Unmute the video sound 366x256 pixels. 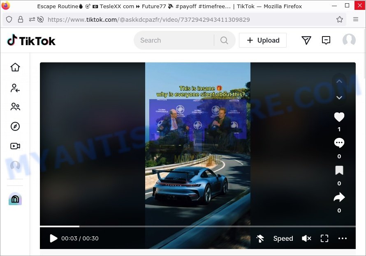[x=306, y=238]
